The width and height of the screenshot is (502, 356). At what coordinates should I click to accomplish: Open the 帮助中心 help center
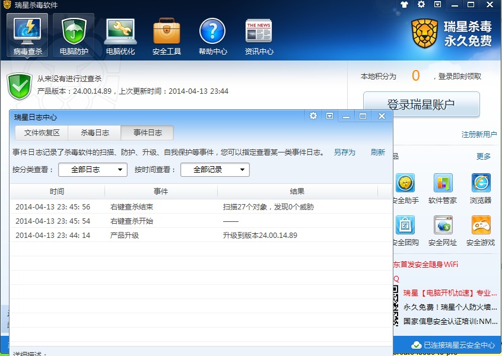212,36
